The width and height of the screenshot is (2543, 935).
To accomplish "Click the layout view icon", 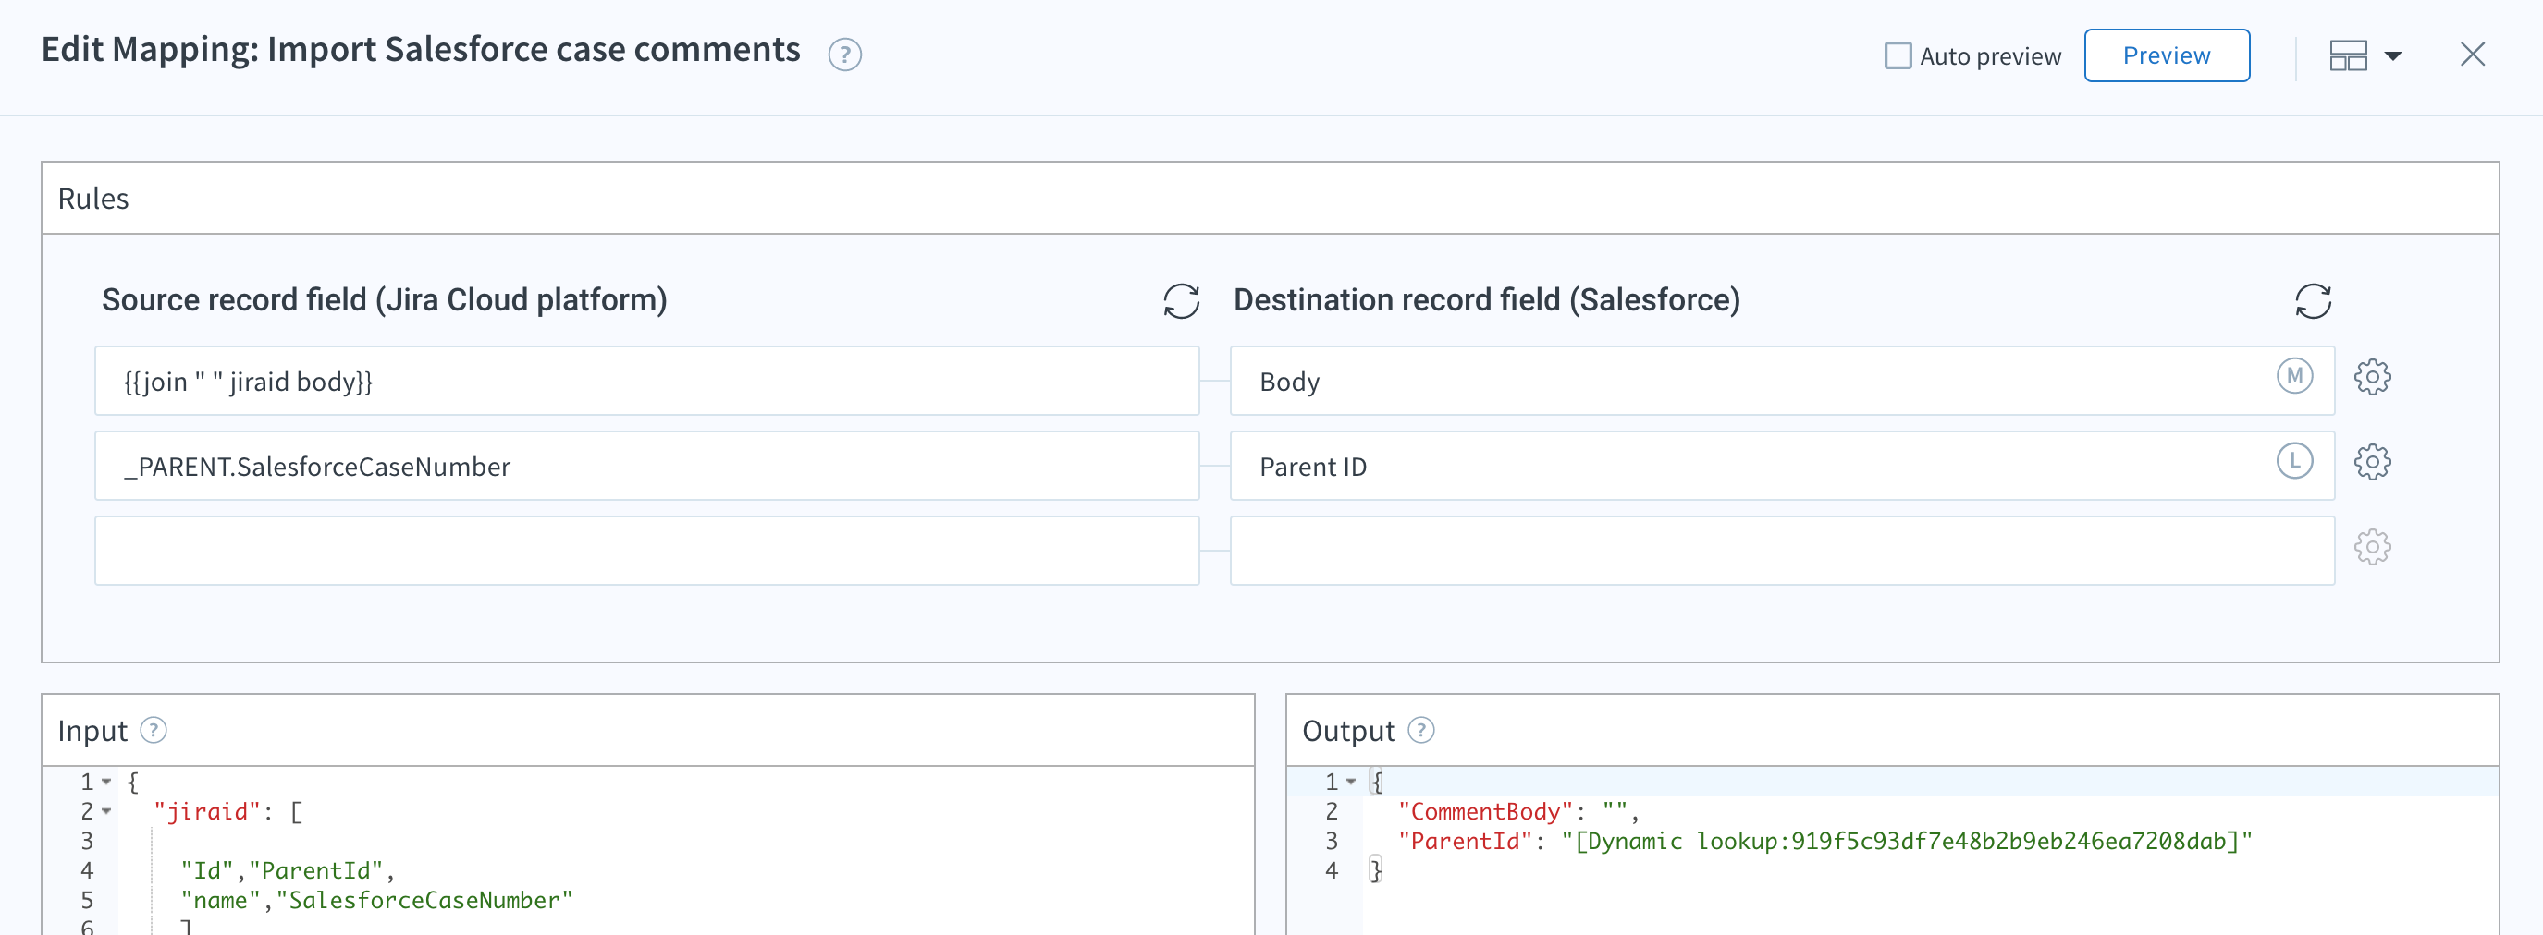I will (2348, 55).
